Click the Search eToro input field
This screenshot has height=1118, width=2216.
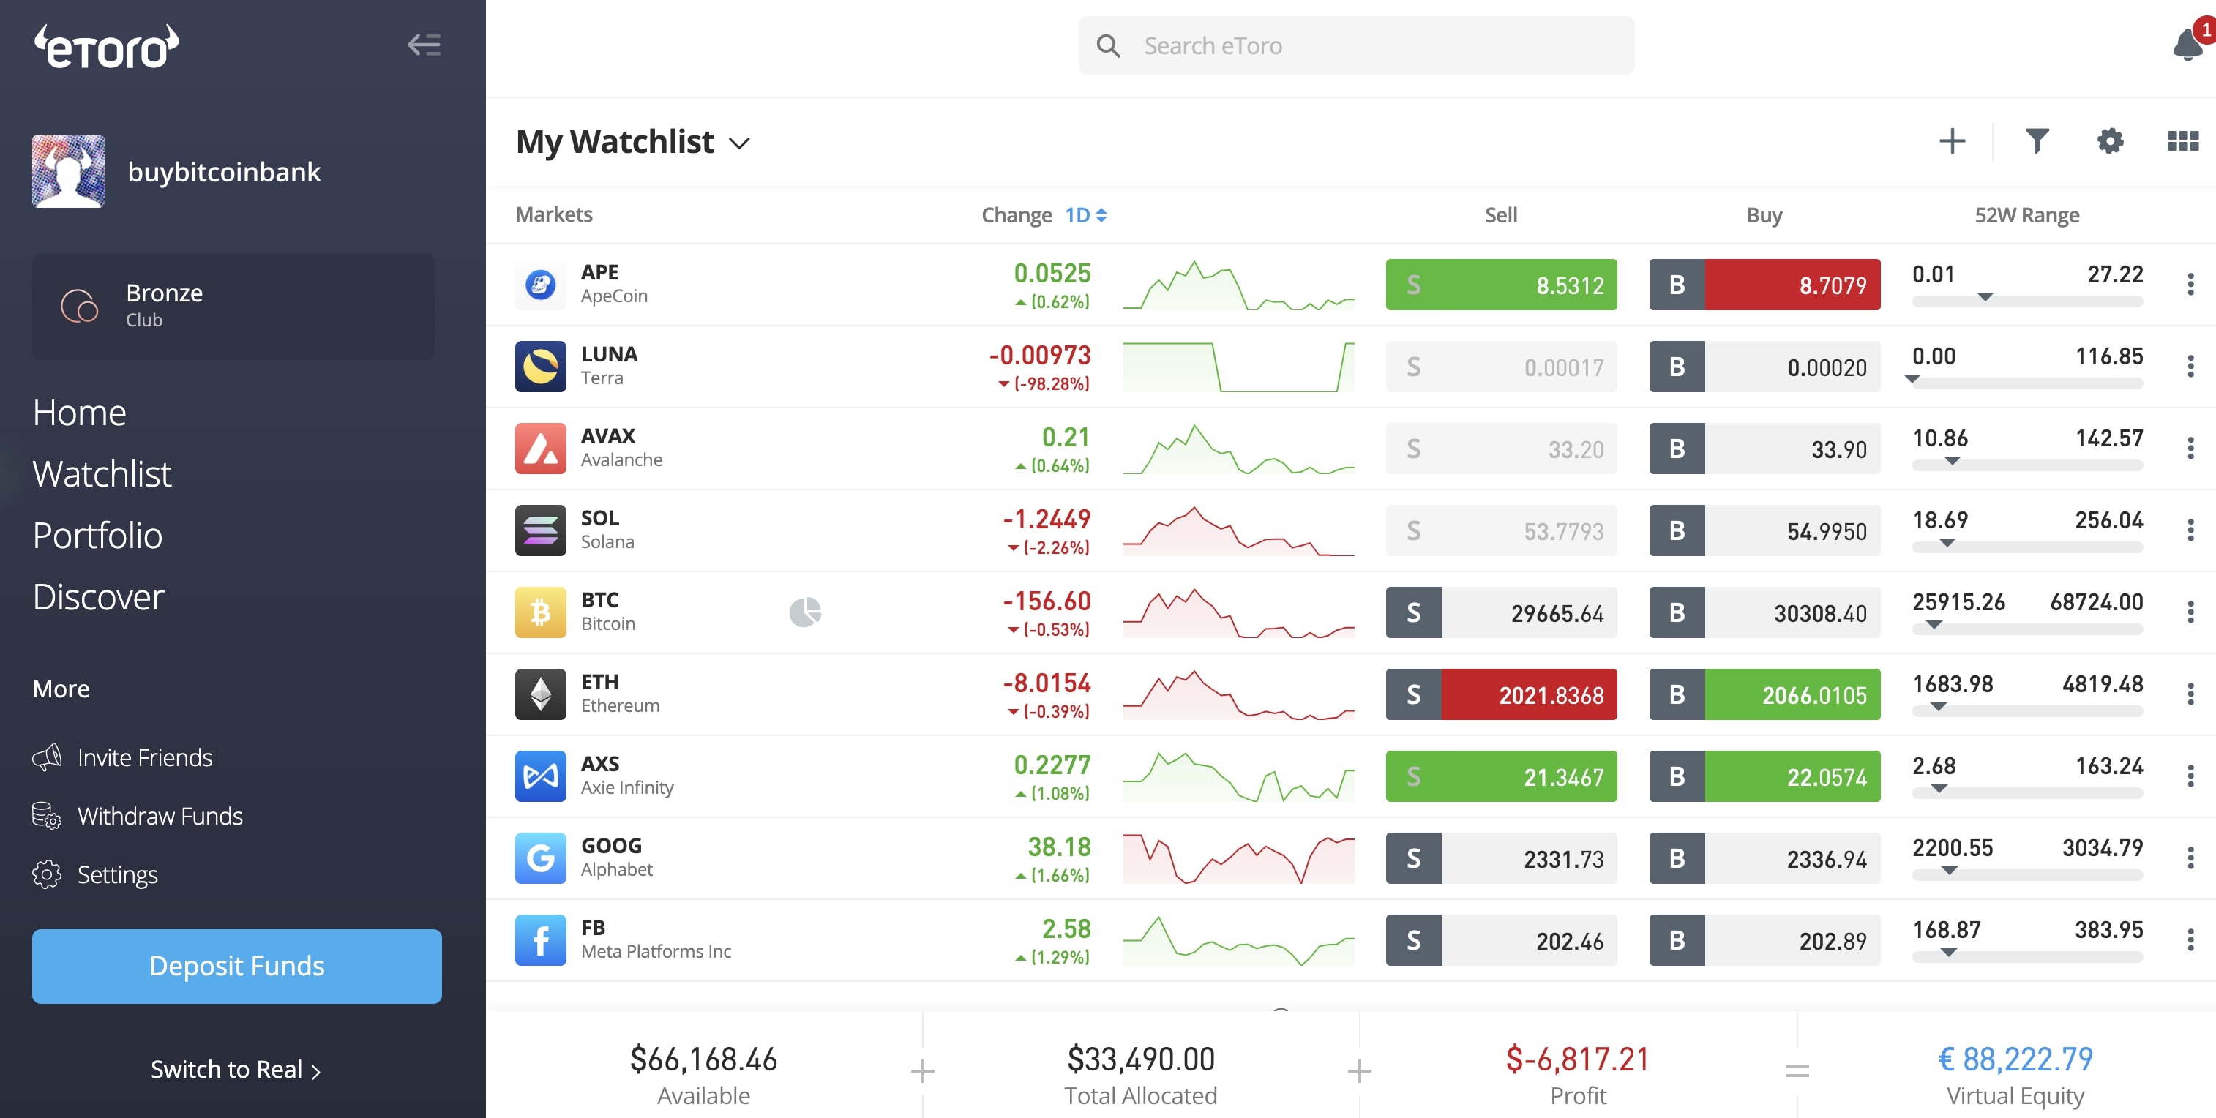(1356, 45)
